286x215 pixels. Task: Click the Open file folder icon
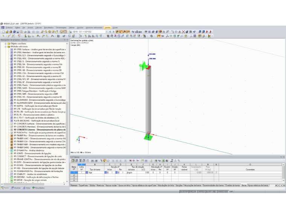(7, 32)
